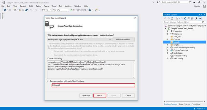
Task: Open the Google Chrome browser dropdown arrow
Action: [87, 10]
